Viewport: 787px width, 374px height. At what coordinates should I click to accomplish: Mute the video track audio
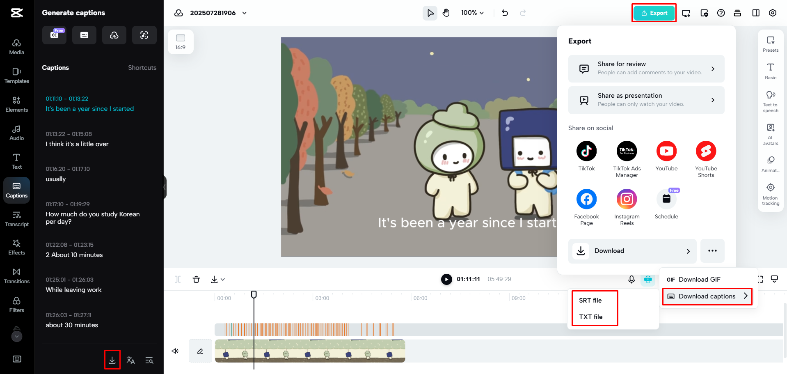pyautogui.click(x=175, y=351)
